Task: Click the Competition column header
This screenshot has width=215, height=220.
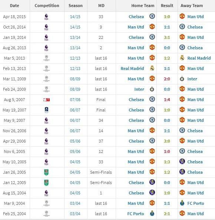Action: click(x=47, y=6)
